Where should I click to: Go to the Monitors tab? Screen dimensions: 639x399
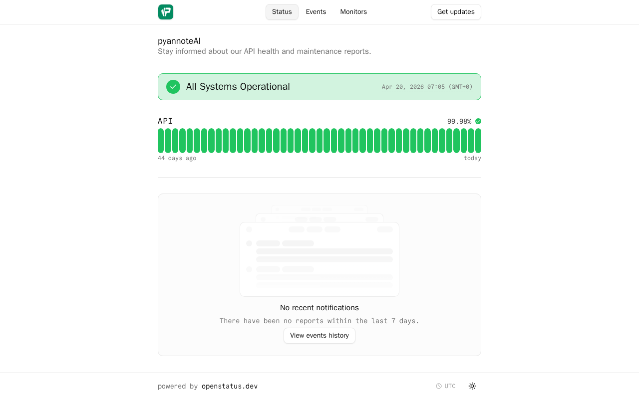pyautogui.click(x=353, y=12)
